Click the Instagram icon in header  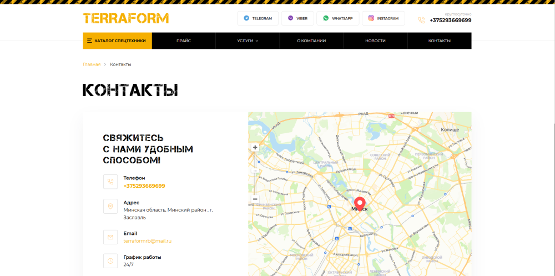tap(371, 18)
